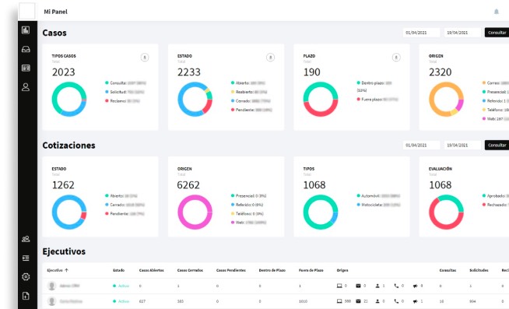509x309 pixels.
Task: Download the Casos Estado chart
Action: tap(270, 58)
